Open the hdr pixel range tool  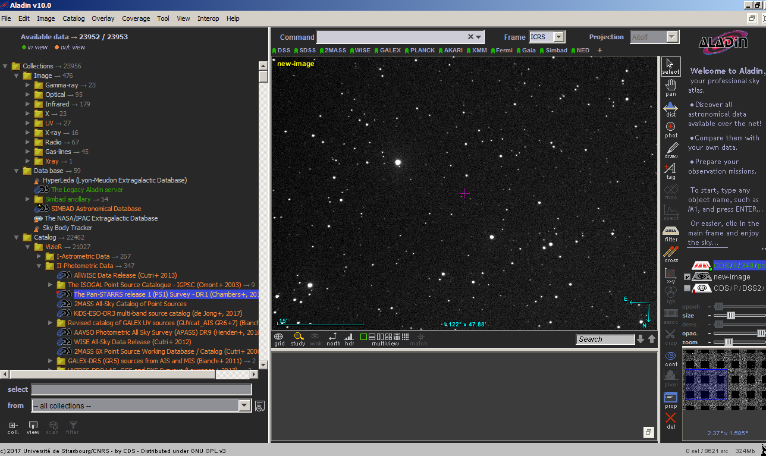pyautogui.click(x=349, y=339)
